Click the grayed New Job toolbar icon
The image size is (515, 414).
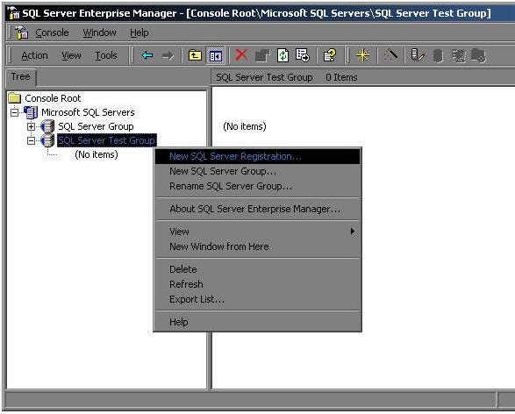478,55
